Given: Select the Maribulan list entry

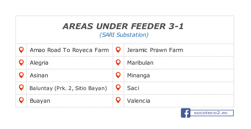Looking at the screenshot, I should (x=140, y=63).
